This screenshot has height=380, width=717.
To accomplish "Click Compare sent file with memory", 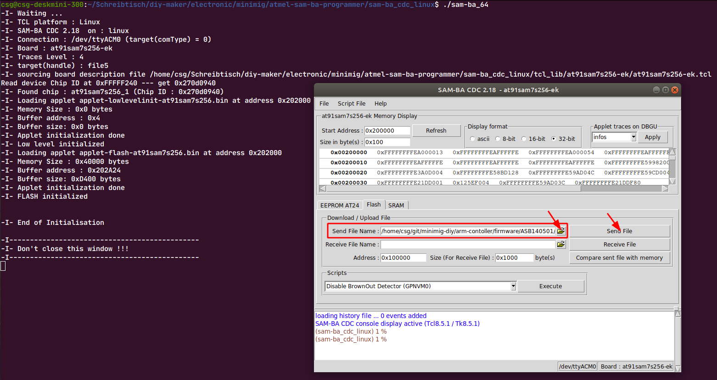I will click(x=619, y=257).
